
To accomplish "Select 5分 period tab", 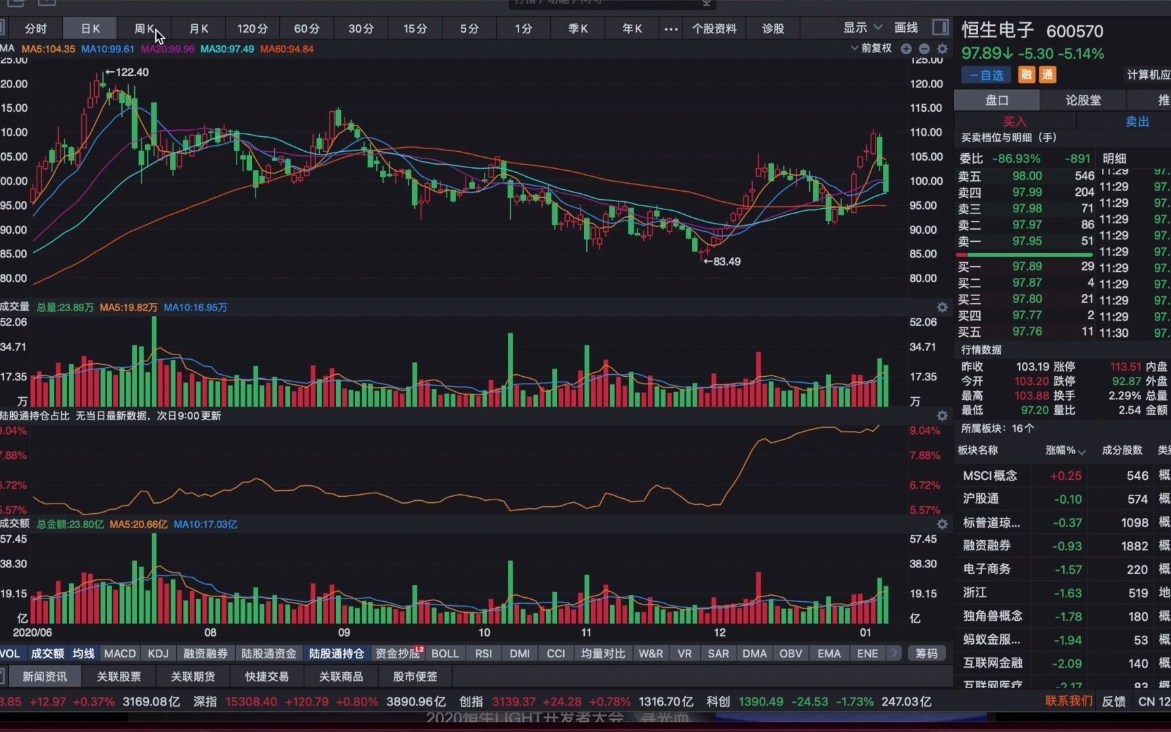I will [470, 28].
